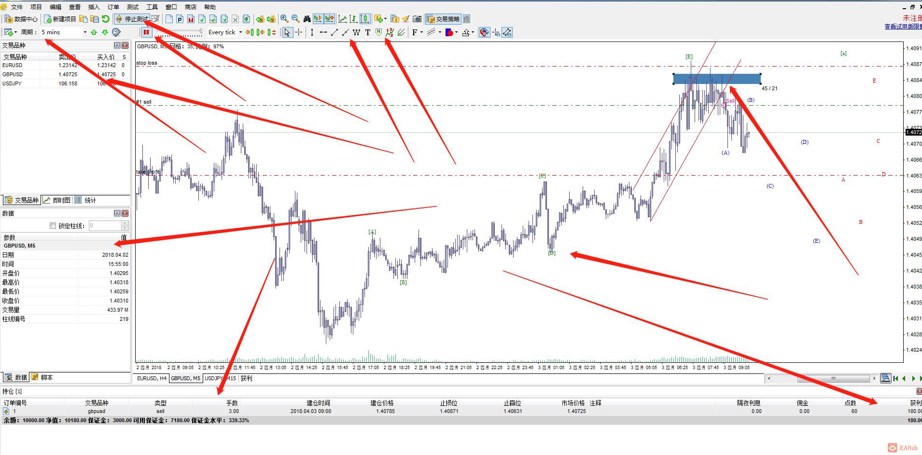922x455 pixels.
Task: Open the 帮助 menu
Action: [210, 7]
